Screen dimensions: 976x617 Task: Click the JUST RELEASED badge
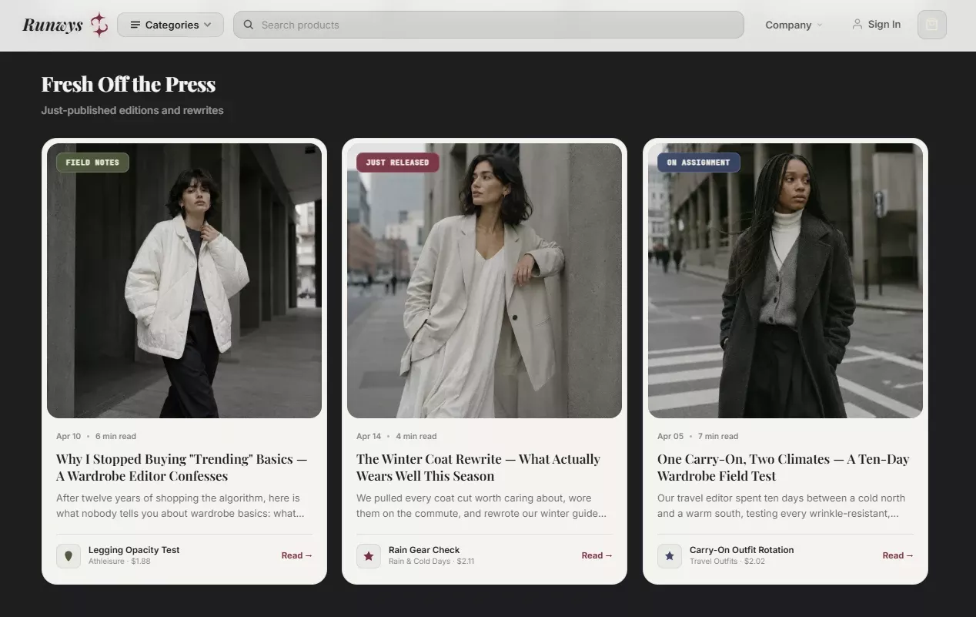(397, 163)
